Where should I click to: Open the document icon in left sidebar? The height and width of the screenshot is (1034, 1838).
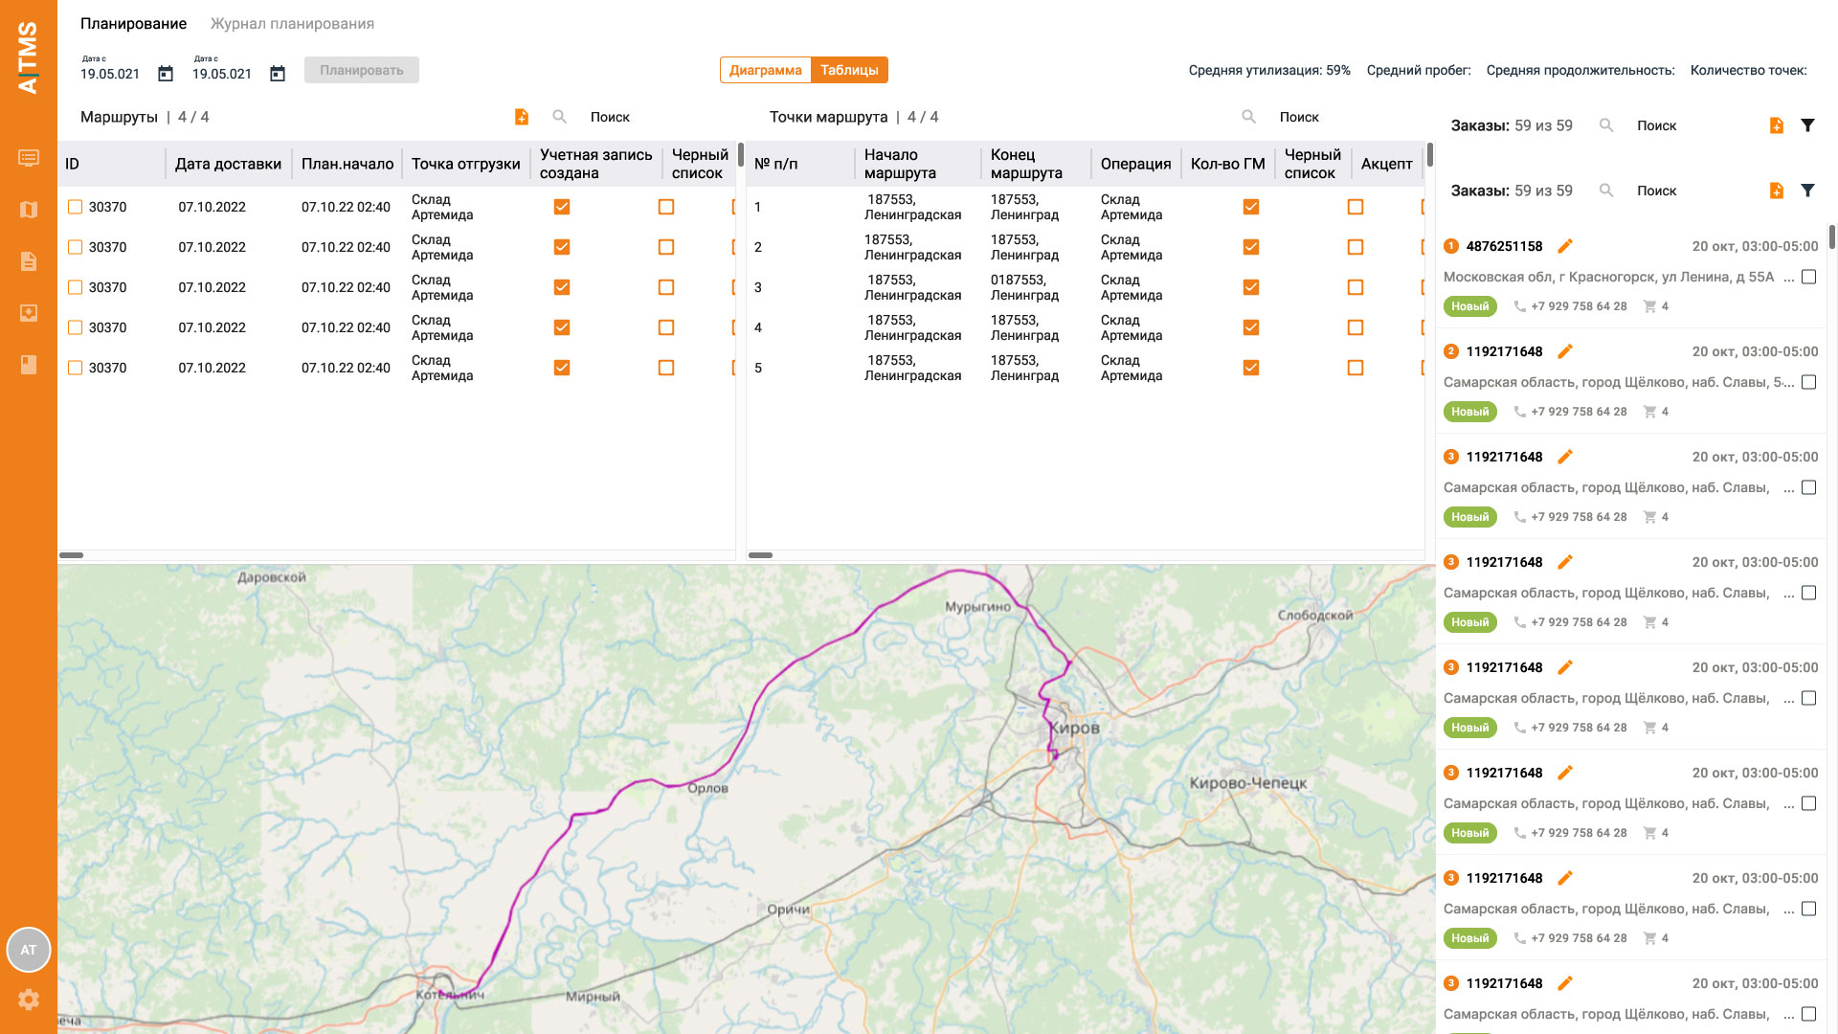(29, 261)
